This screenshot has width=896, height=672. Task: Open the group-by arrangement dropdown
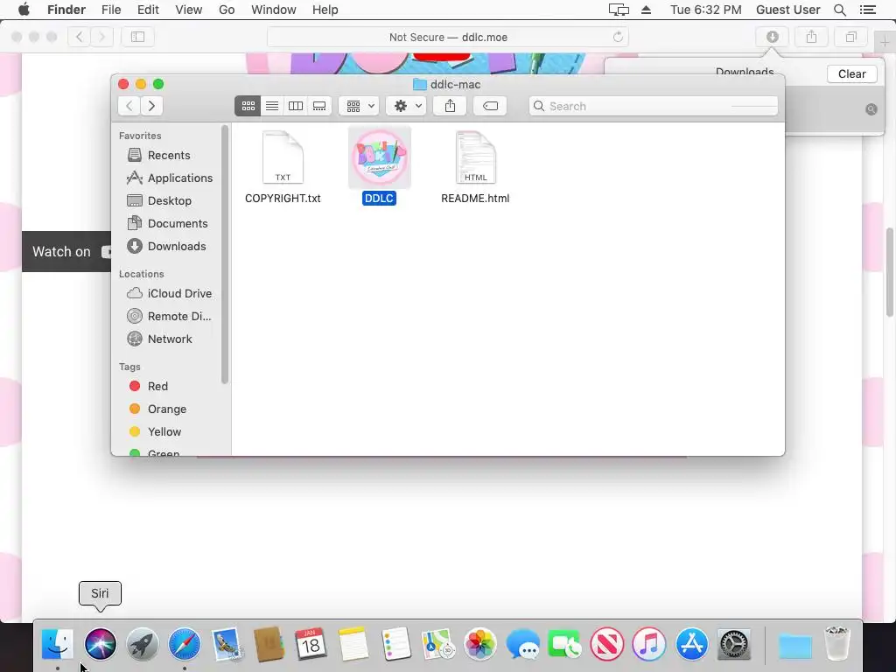click(359, 106)
